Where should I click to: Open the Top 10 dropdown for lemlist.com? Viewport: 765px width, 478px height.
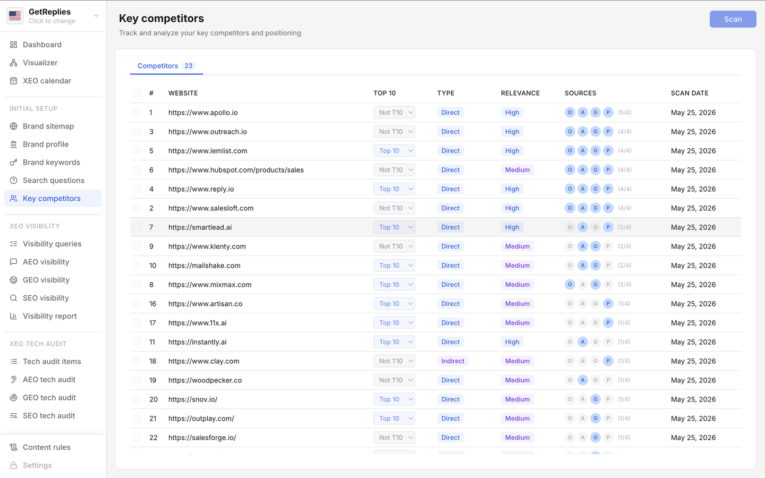pos(394,151)
